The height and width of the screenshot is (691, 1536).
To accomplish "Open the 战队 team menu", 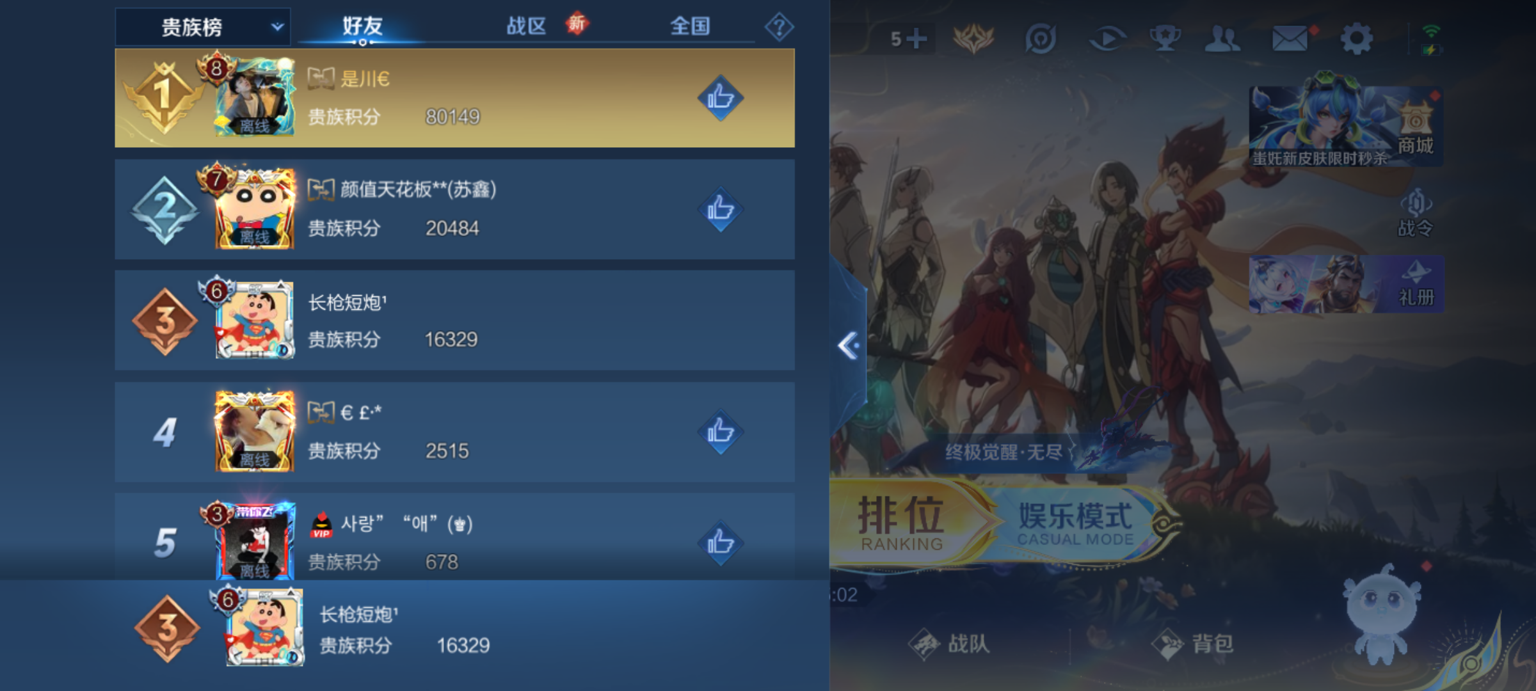I will click(949, 644).
